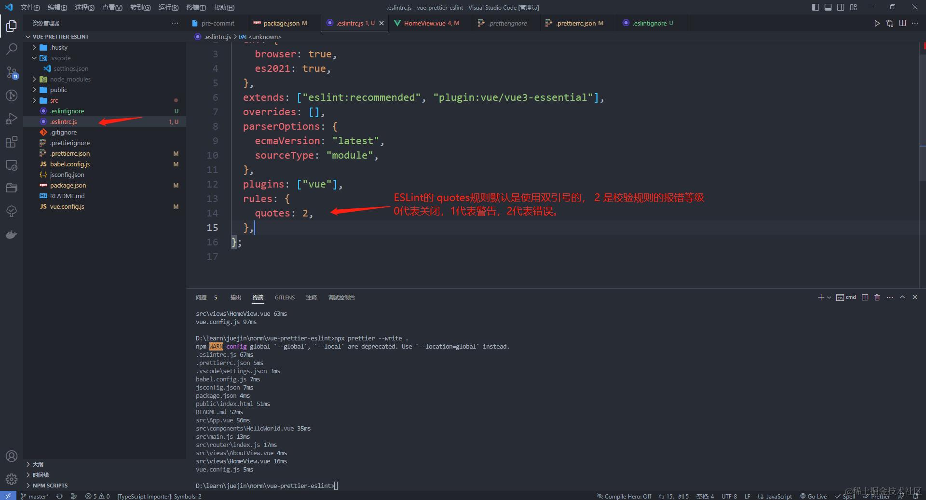Open the terminal launch profile dropdown
The width and height of the screenshot is (926, 500).
click(x=829, y=297)
